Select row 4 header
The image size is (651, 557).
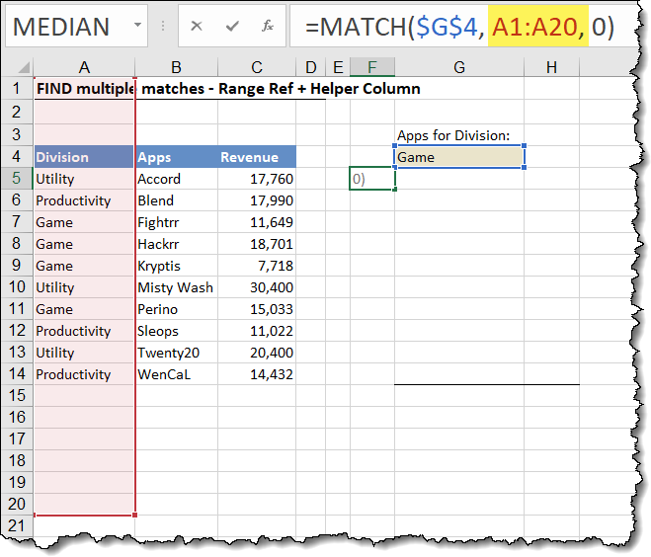point(18,157)
